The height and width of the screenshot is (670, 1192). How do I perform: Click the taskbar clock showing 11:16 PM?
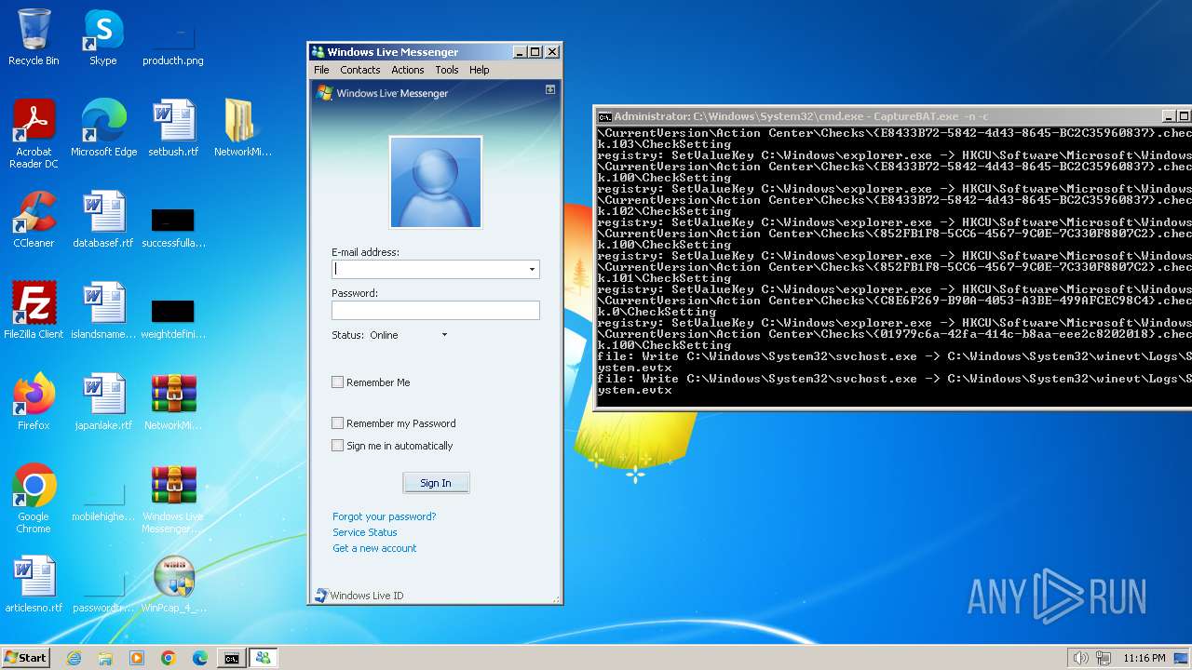(x=1145, y=658)
